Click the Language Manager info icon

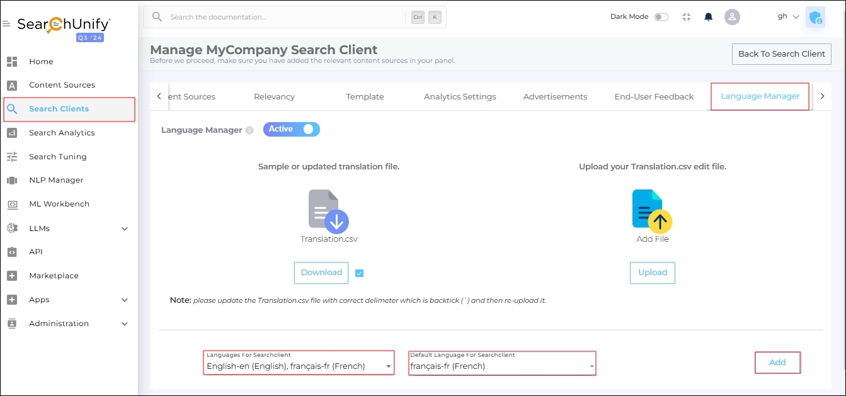(249, 130)
